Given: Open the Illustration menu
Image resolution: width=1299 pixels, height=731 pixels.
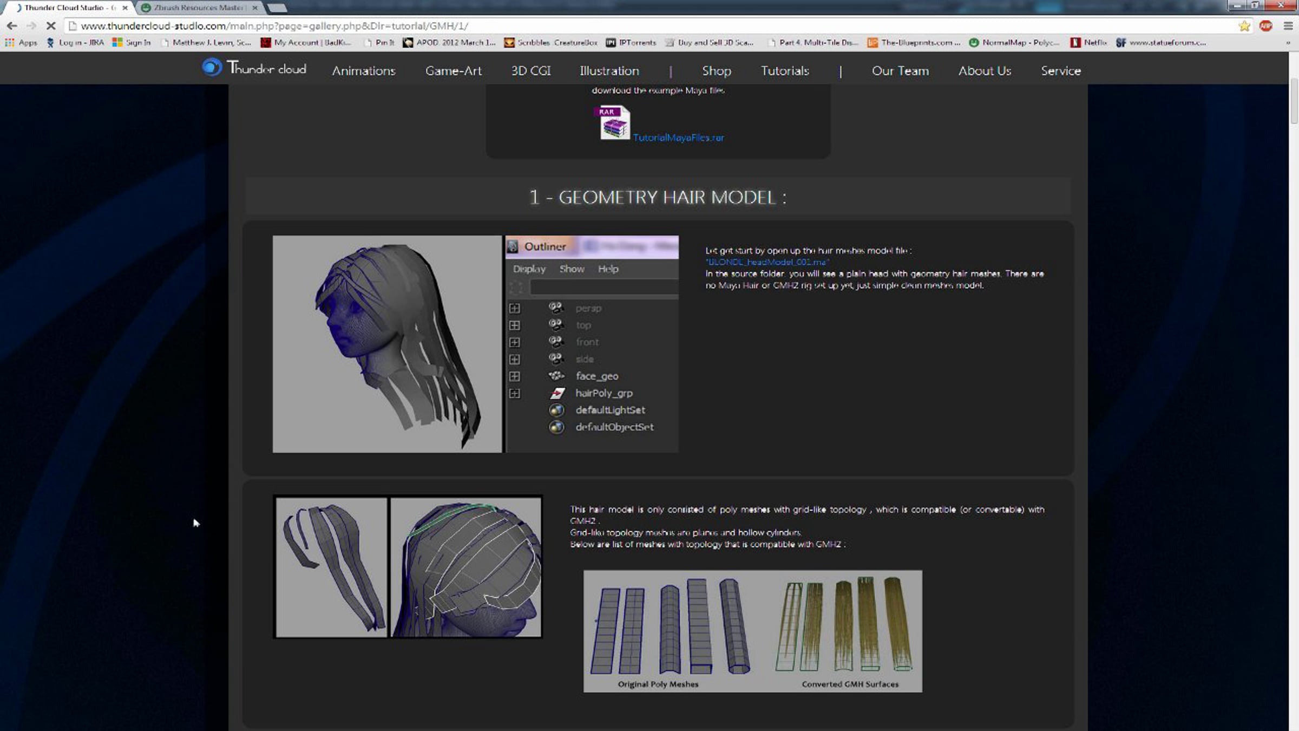Looking at the screenshot, I should [x=609, y=71].
